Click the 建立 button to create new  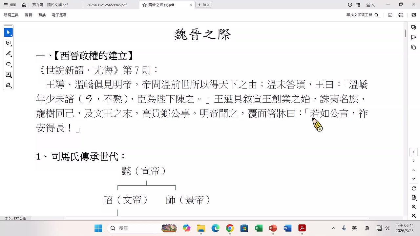pyautogui.click(x=203, y=5)
